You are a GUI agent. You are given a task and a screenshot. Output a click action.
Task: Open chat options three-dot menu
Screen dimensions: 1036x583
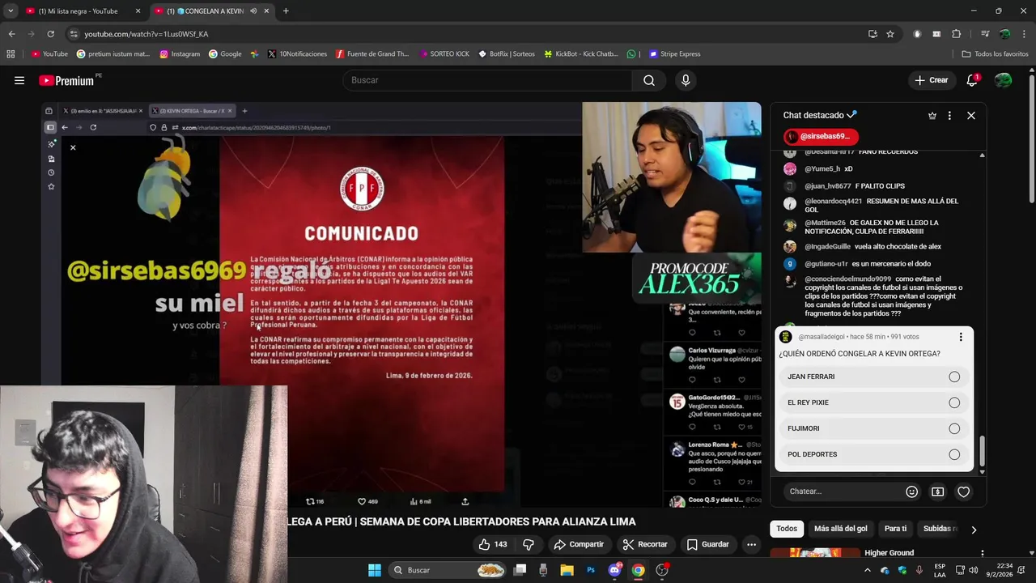[x=949, y=115]
